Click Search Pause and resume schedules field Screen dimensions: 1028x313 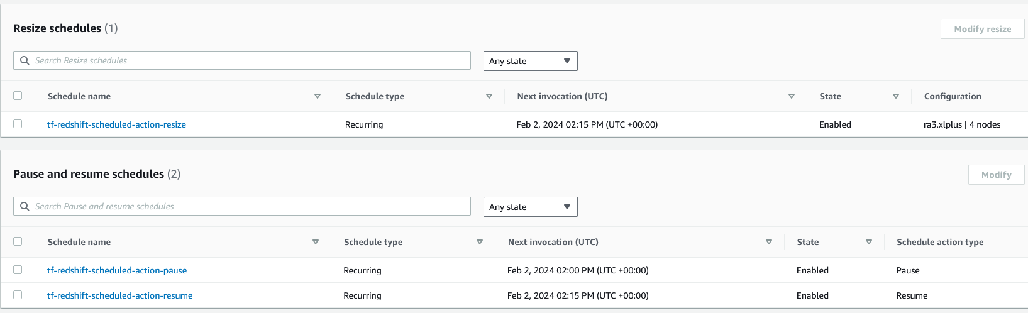(242, 206)
